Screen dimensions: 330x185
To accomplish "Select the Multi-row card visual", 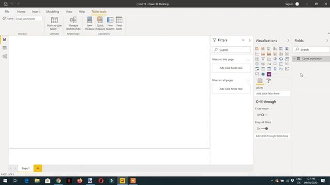I will pos(281,64).
